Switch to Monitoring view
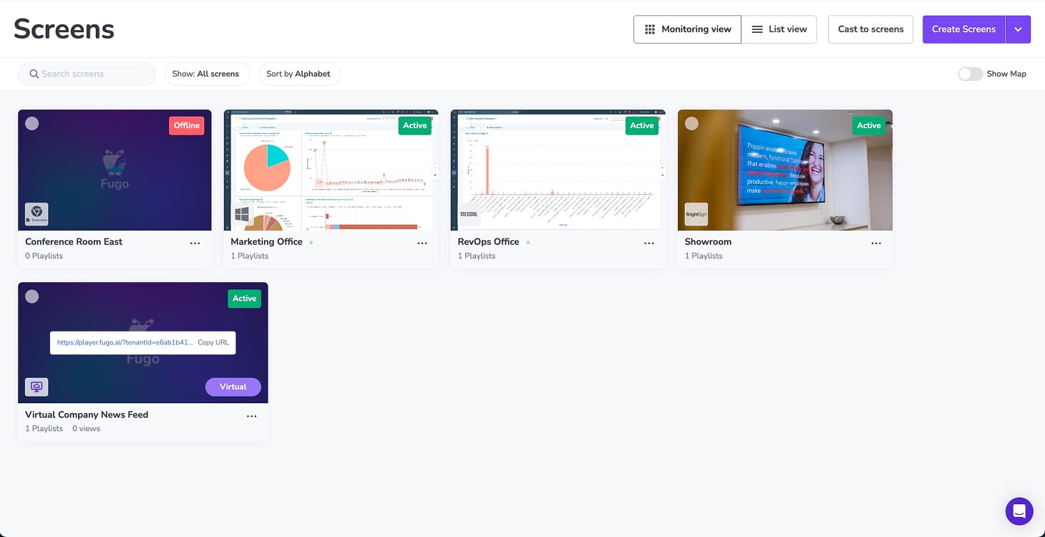This screenshot has width=1045, height=537. tap(687, 29)
